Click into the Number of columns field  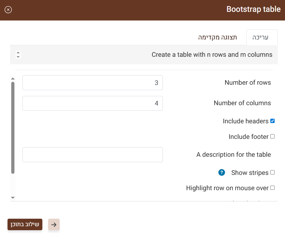coord(93,103)
